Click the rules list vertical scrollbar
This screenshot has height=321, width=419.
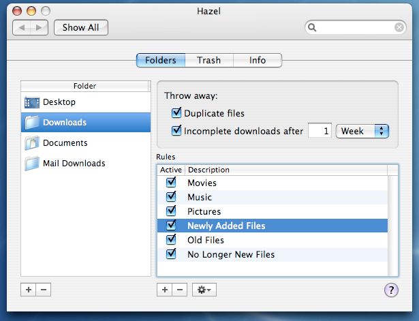[x=392, y=226]
